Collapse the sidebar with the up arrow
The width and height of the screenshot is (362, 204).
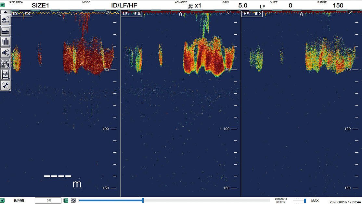pos(5,12)
